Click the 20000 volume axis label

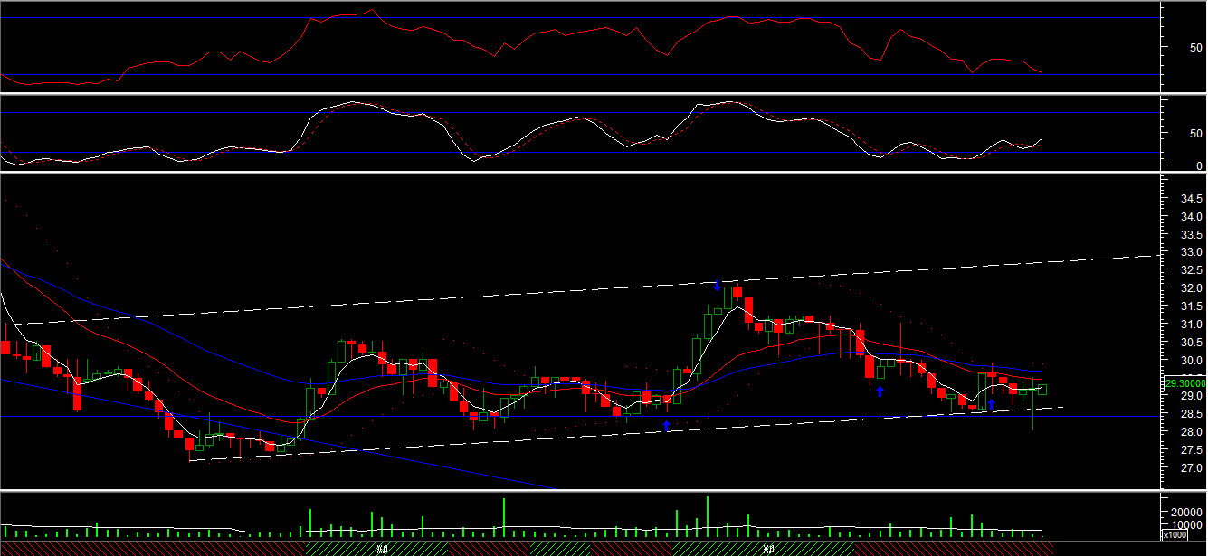click(x=1187, y=511)
